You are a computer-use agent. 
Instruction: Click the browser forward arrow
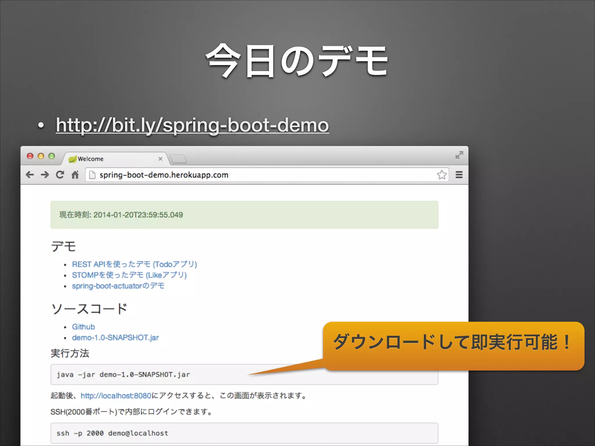(x=45, y=175)
